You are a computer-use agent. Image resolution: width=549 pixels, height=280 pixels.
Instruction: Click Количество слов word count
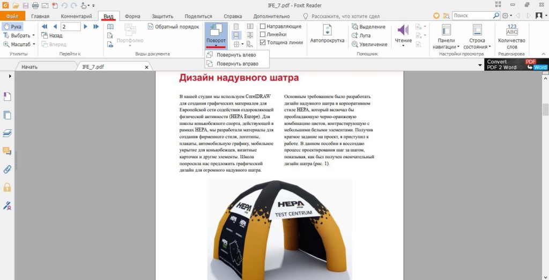click(x=511, y=37)
